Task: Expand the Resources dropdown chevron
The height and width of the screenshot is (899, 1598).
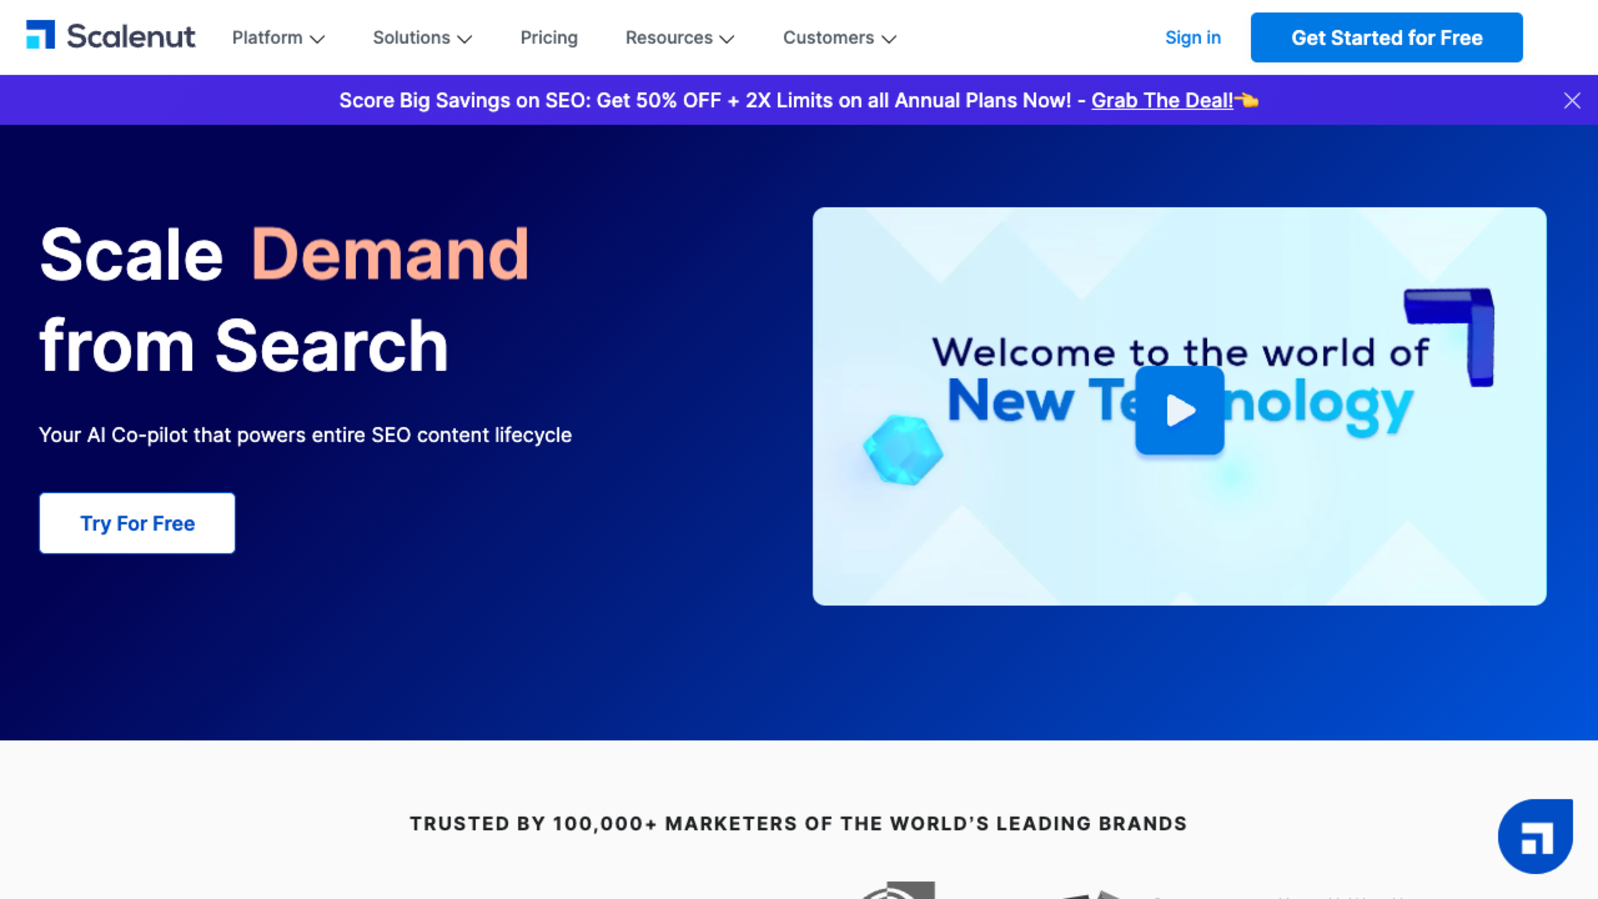Action: point(727,39)
